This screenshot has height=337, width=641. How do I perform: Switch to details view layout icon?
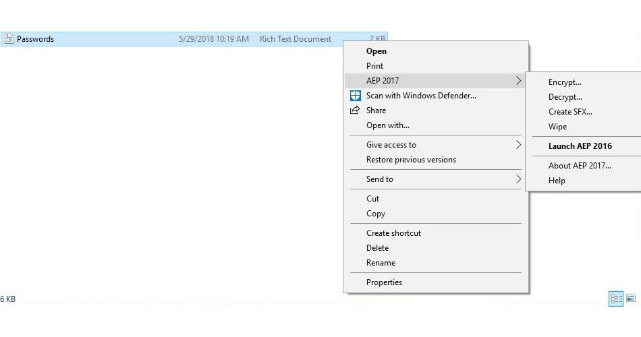coord(616,299)
